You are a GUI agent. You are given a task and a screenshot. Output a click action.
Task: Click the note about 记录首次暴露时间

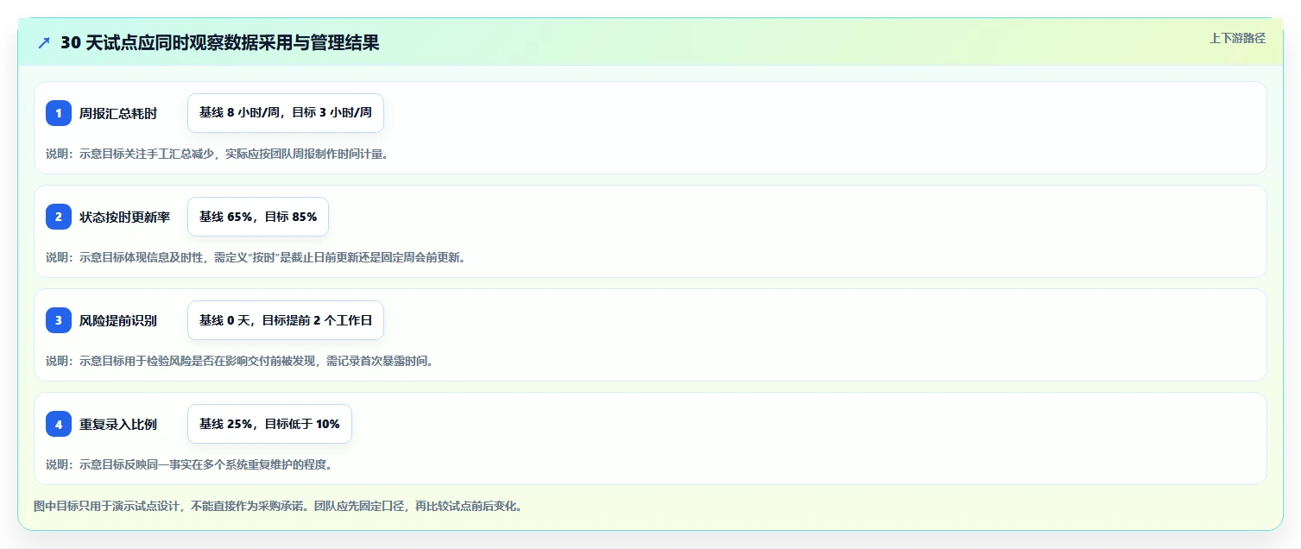click(239, 361)
